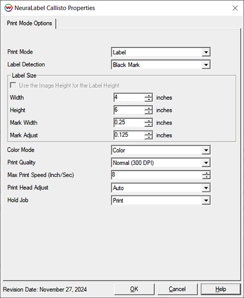
Task: Increase Max Print Speed with up arrow
Action: (206, 173)
